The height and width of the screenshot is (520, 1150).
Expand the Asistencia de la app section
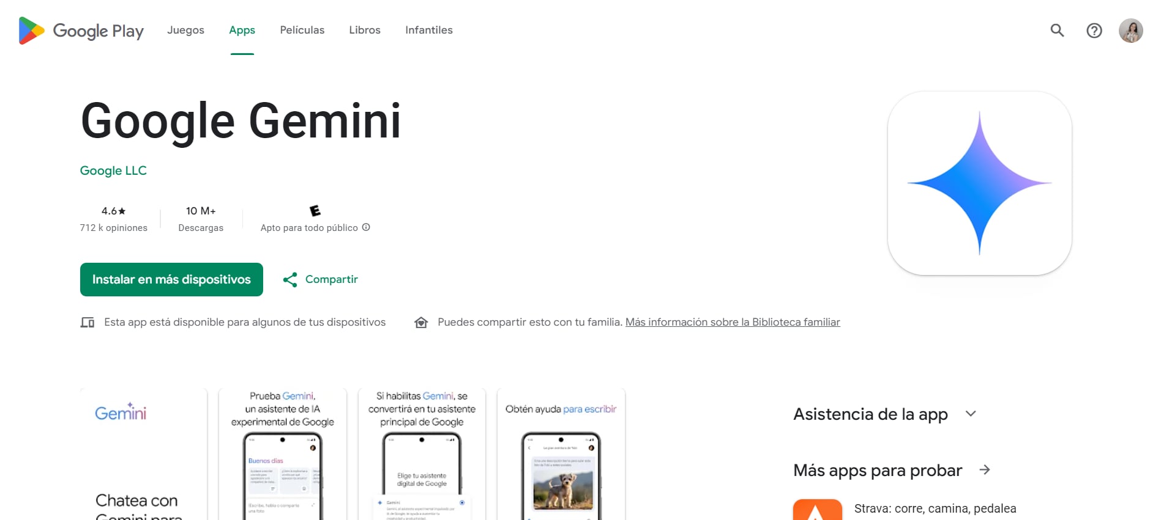click(x=970, y=414)
